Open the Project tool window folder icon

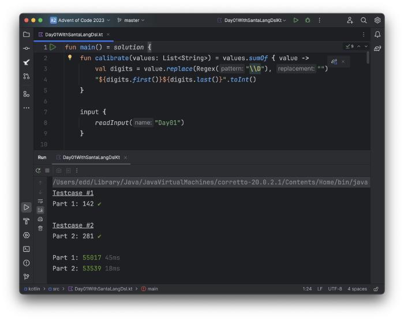[27, 35]
